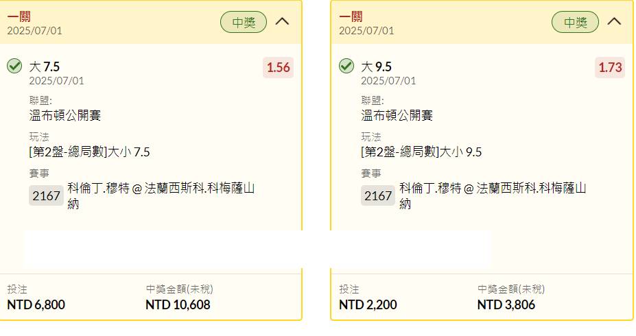
Task: Click the right 中獎 status badge
Action: tap(575, 22)
